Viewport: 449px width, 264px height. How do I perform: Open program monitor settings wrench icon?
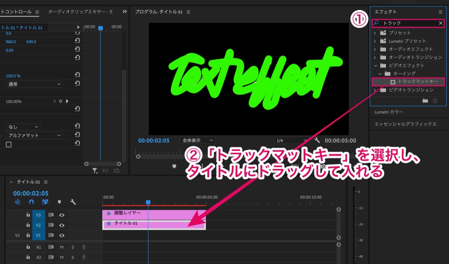[317, 140]
